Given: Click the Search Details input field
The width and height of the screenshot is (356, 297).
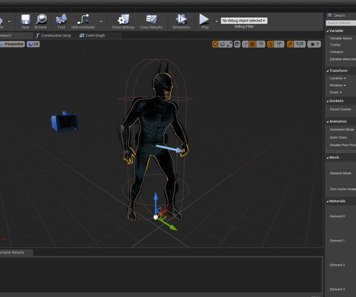Looking at the screenshot, I should 341,23.
